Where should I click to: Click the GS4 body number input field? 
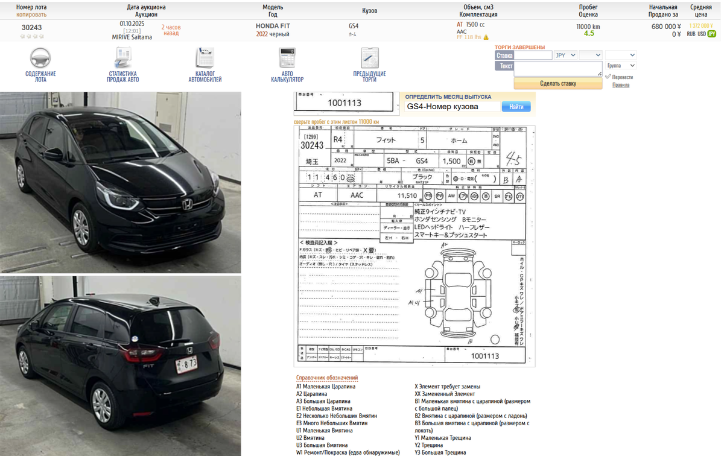click(x=451, y=107)
